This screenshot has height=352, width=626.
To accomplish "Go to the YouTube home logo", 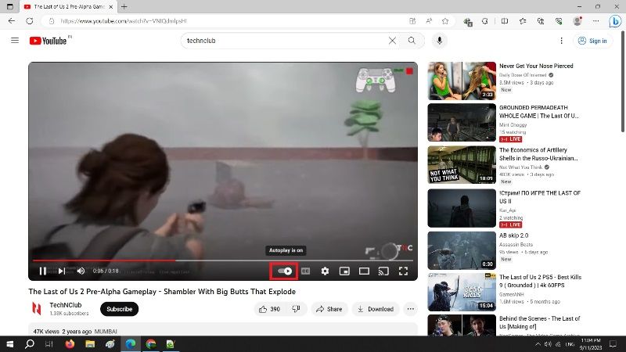I will coord(48,41).
